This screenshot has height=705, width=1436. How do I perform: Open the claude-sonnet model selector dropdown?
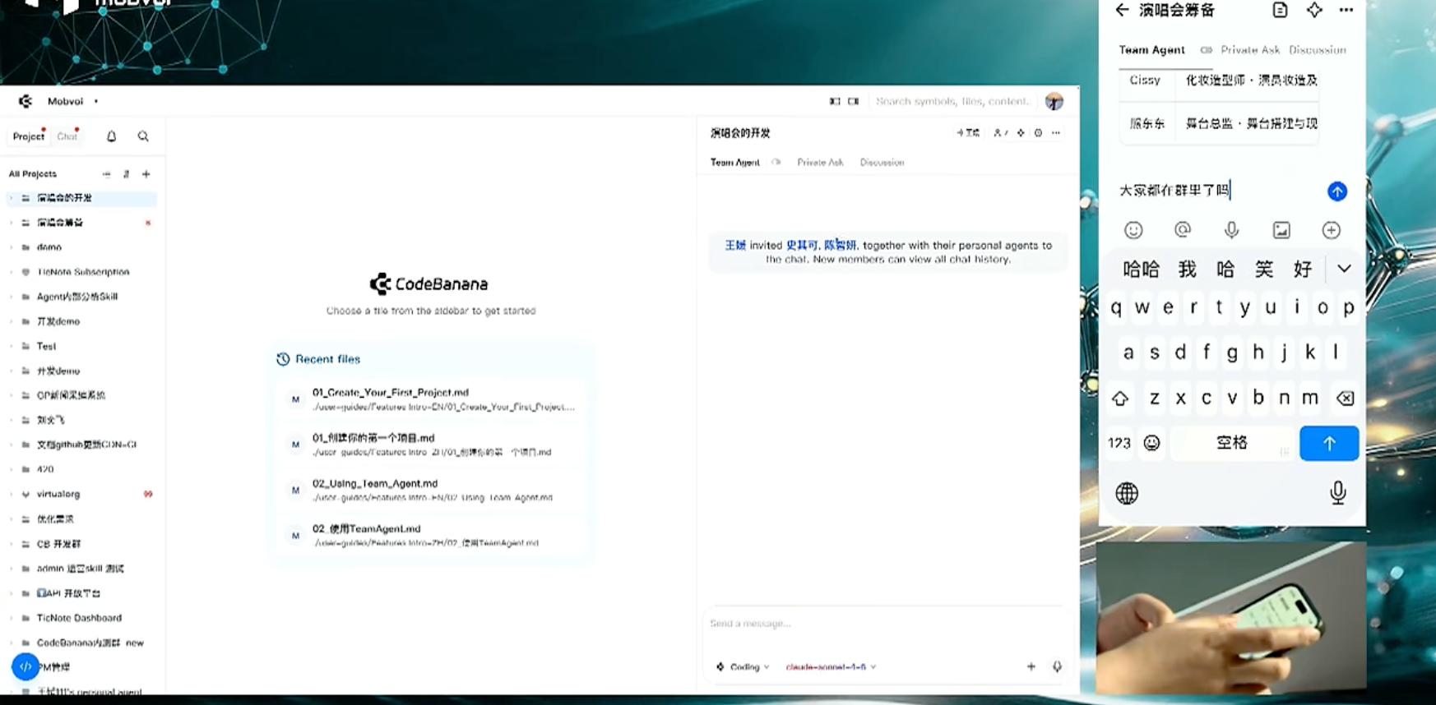click(x=830, y=667)
